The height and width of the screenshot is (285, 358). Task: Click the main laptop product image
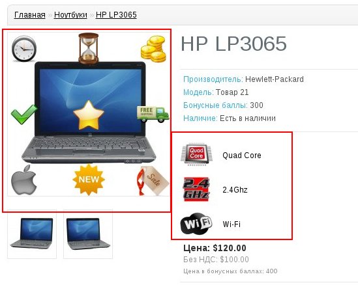click(89, 114)
